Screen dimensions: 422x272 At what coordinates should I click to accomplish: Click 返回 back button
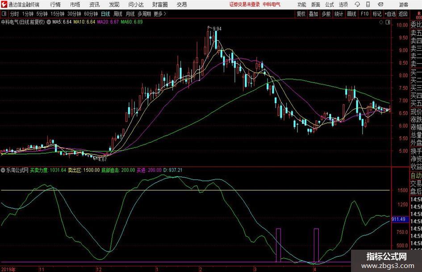point(403,14)
